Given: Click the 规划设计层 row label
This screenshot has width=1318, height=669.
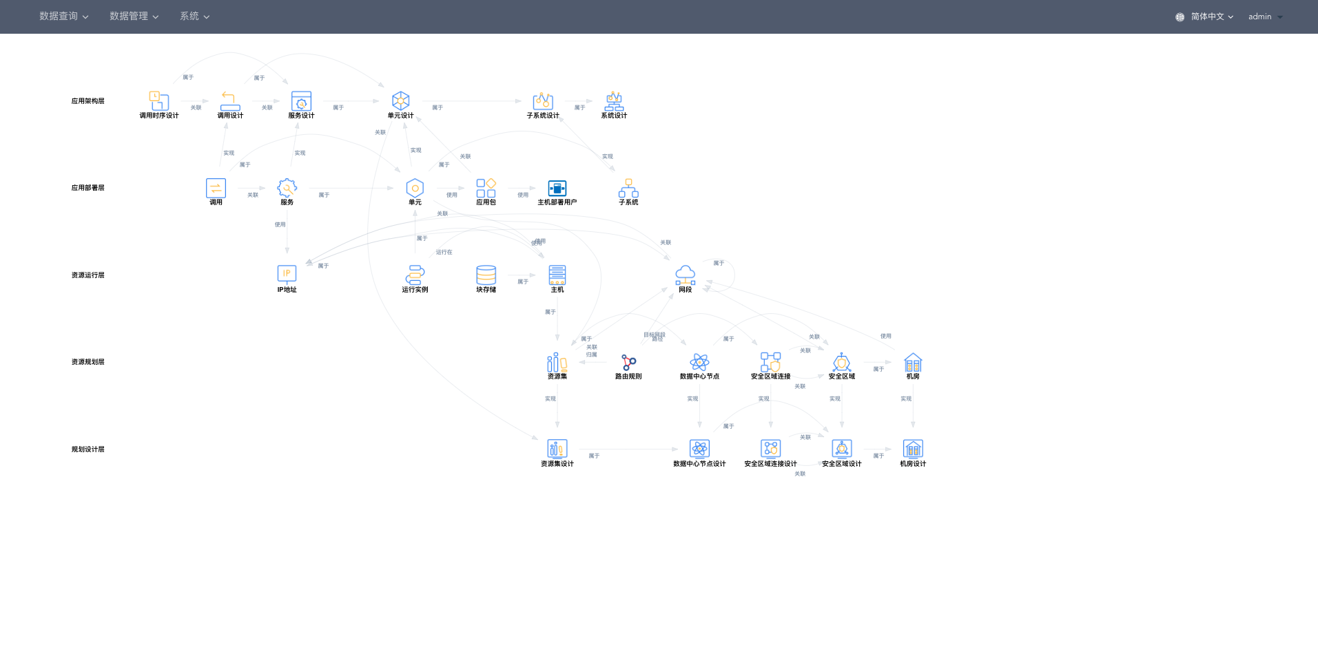Looking at the screenshot, I should click(88, 449).
